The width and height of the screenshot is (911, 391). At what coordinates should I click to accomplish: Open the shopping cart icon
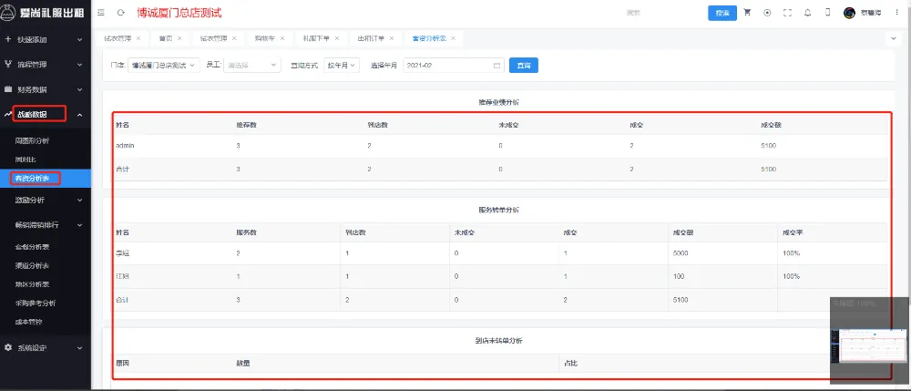(747, 13)
